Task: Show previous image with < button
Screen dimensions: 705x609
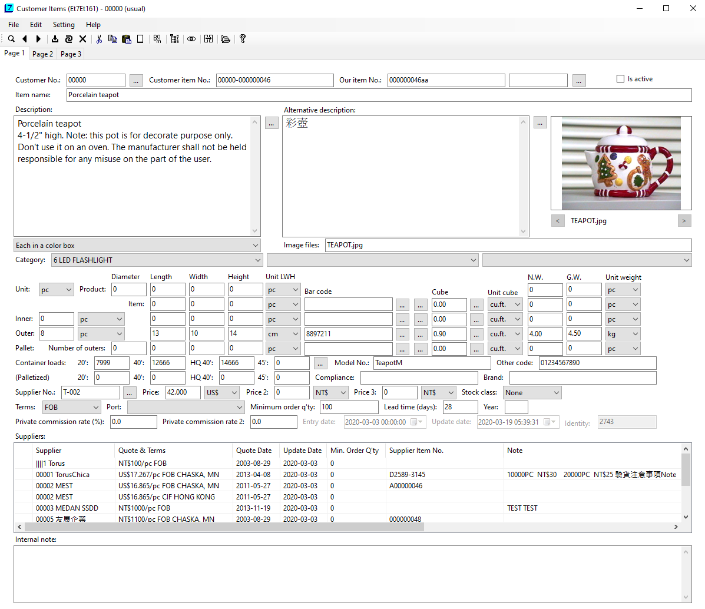Action: click(558, 221)
